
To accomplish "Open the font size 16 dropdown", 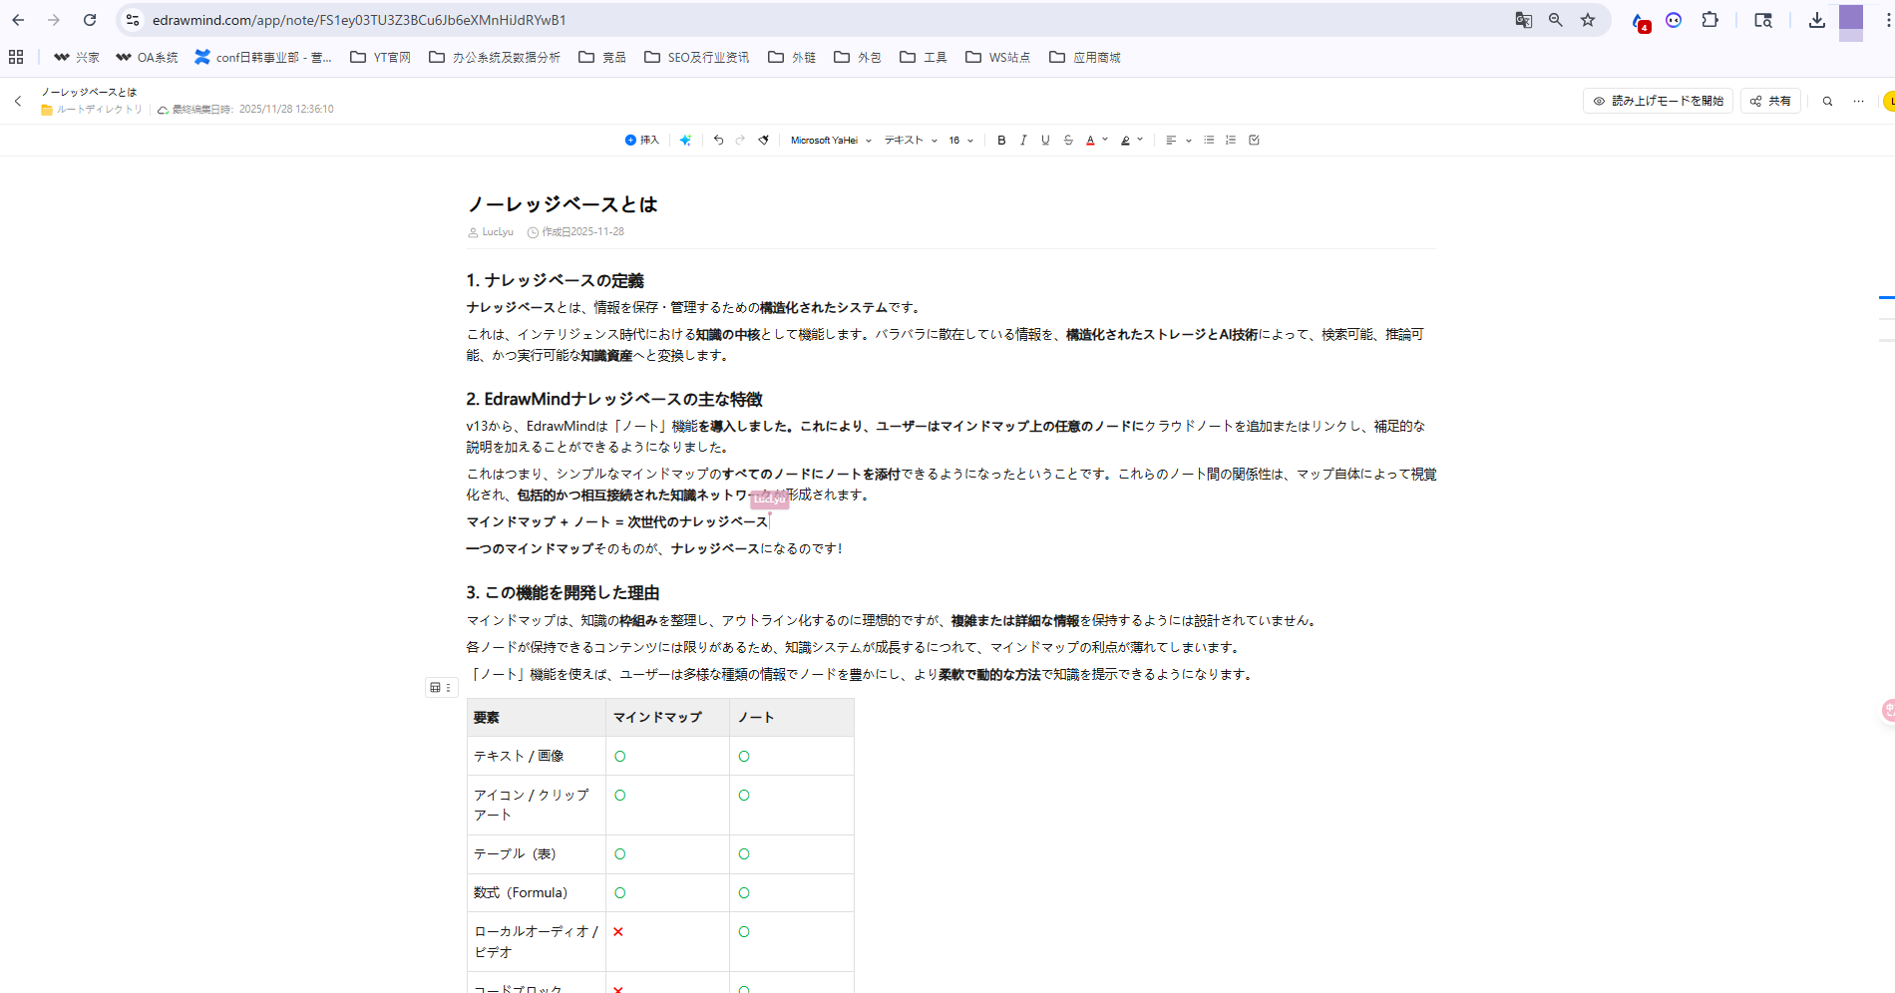I will pyautogui.click(x=957, y=140).
